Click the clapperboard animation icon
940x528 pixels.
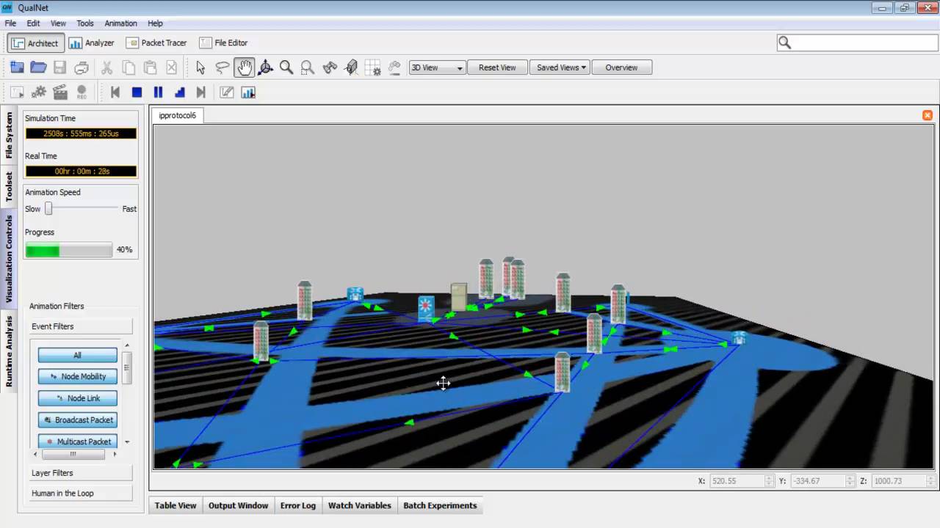coord(60,92)
